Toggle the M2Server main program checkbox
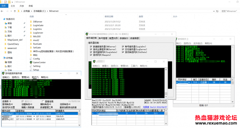Viewport: 240px width, 128px height. [x=91, y=49]
